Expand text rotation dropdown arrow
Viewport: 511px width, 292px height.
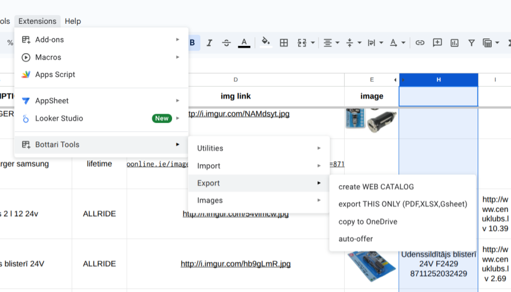403,42
